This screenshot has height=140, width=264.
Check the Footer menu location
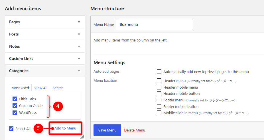point(159,100)
